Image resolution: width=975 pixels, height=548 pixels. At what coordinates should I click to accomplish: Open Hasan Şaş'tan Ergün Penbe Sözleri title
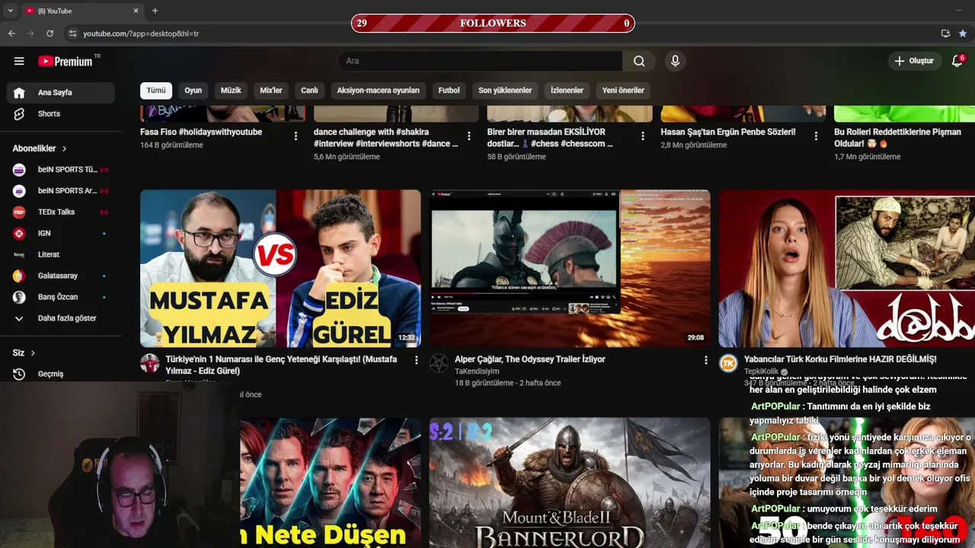[728, 132]
